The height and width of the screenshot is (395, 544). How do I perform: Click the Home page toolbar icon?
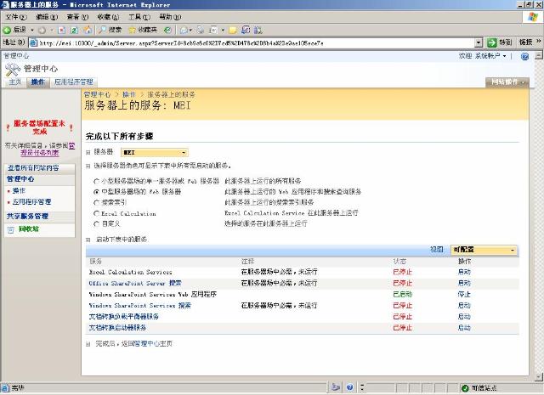point(88,31)
